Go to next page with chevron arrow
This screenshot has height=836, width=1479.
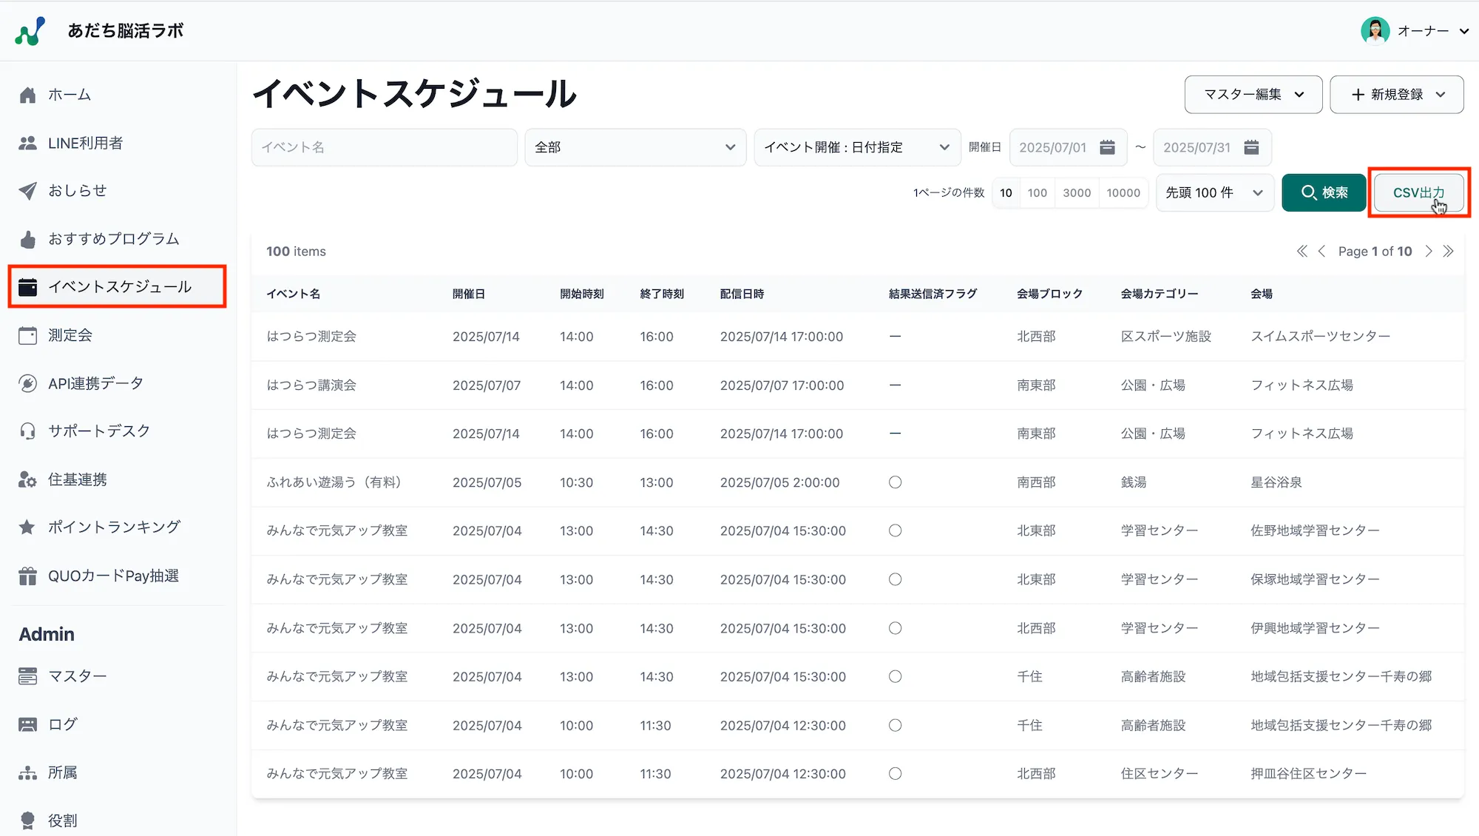[x=1429, y=251]
